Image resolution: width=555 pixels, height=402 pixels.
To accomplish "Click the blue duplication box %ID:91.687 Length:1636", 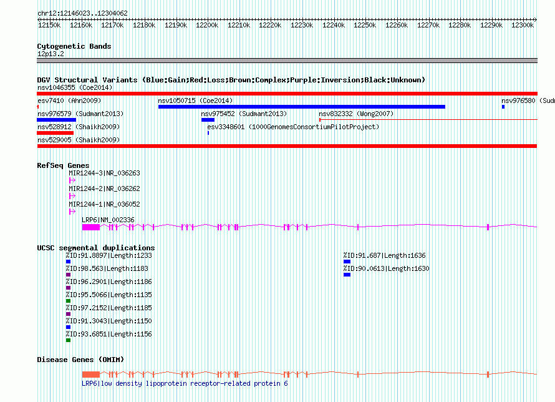I will 347,262.
